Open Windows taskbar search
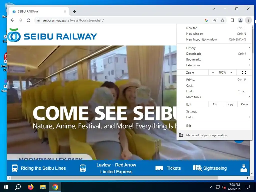This screenshot has height=192, width=256. click(x=18, y=187)
